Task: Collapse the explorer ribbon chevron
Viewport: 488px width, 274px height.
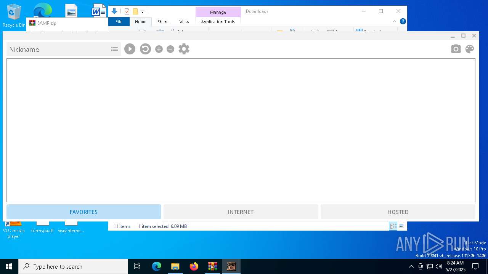Action: [395, 21]
